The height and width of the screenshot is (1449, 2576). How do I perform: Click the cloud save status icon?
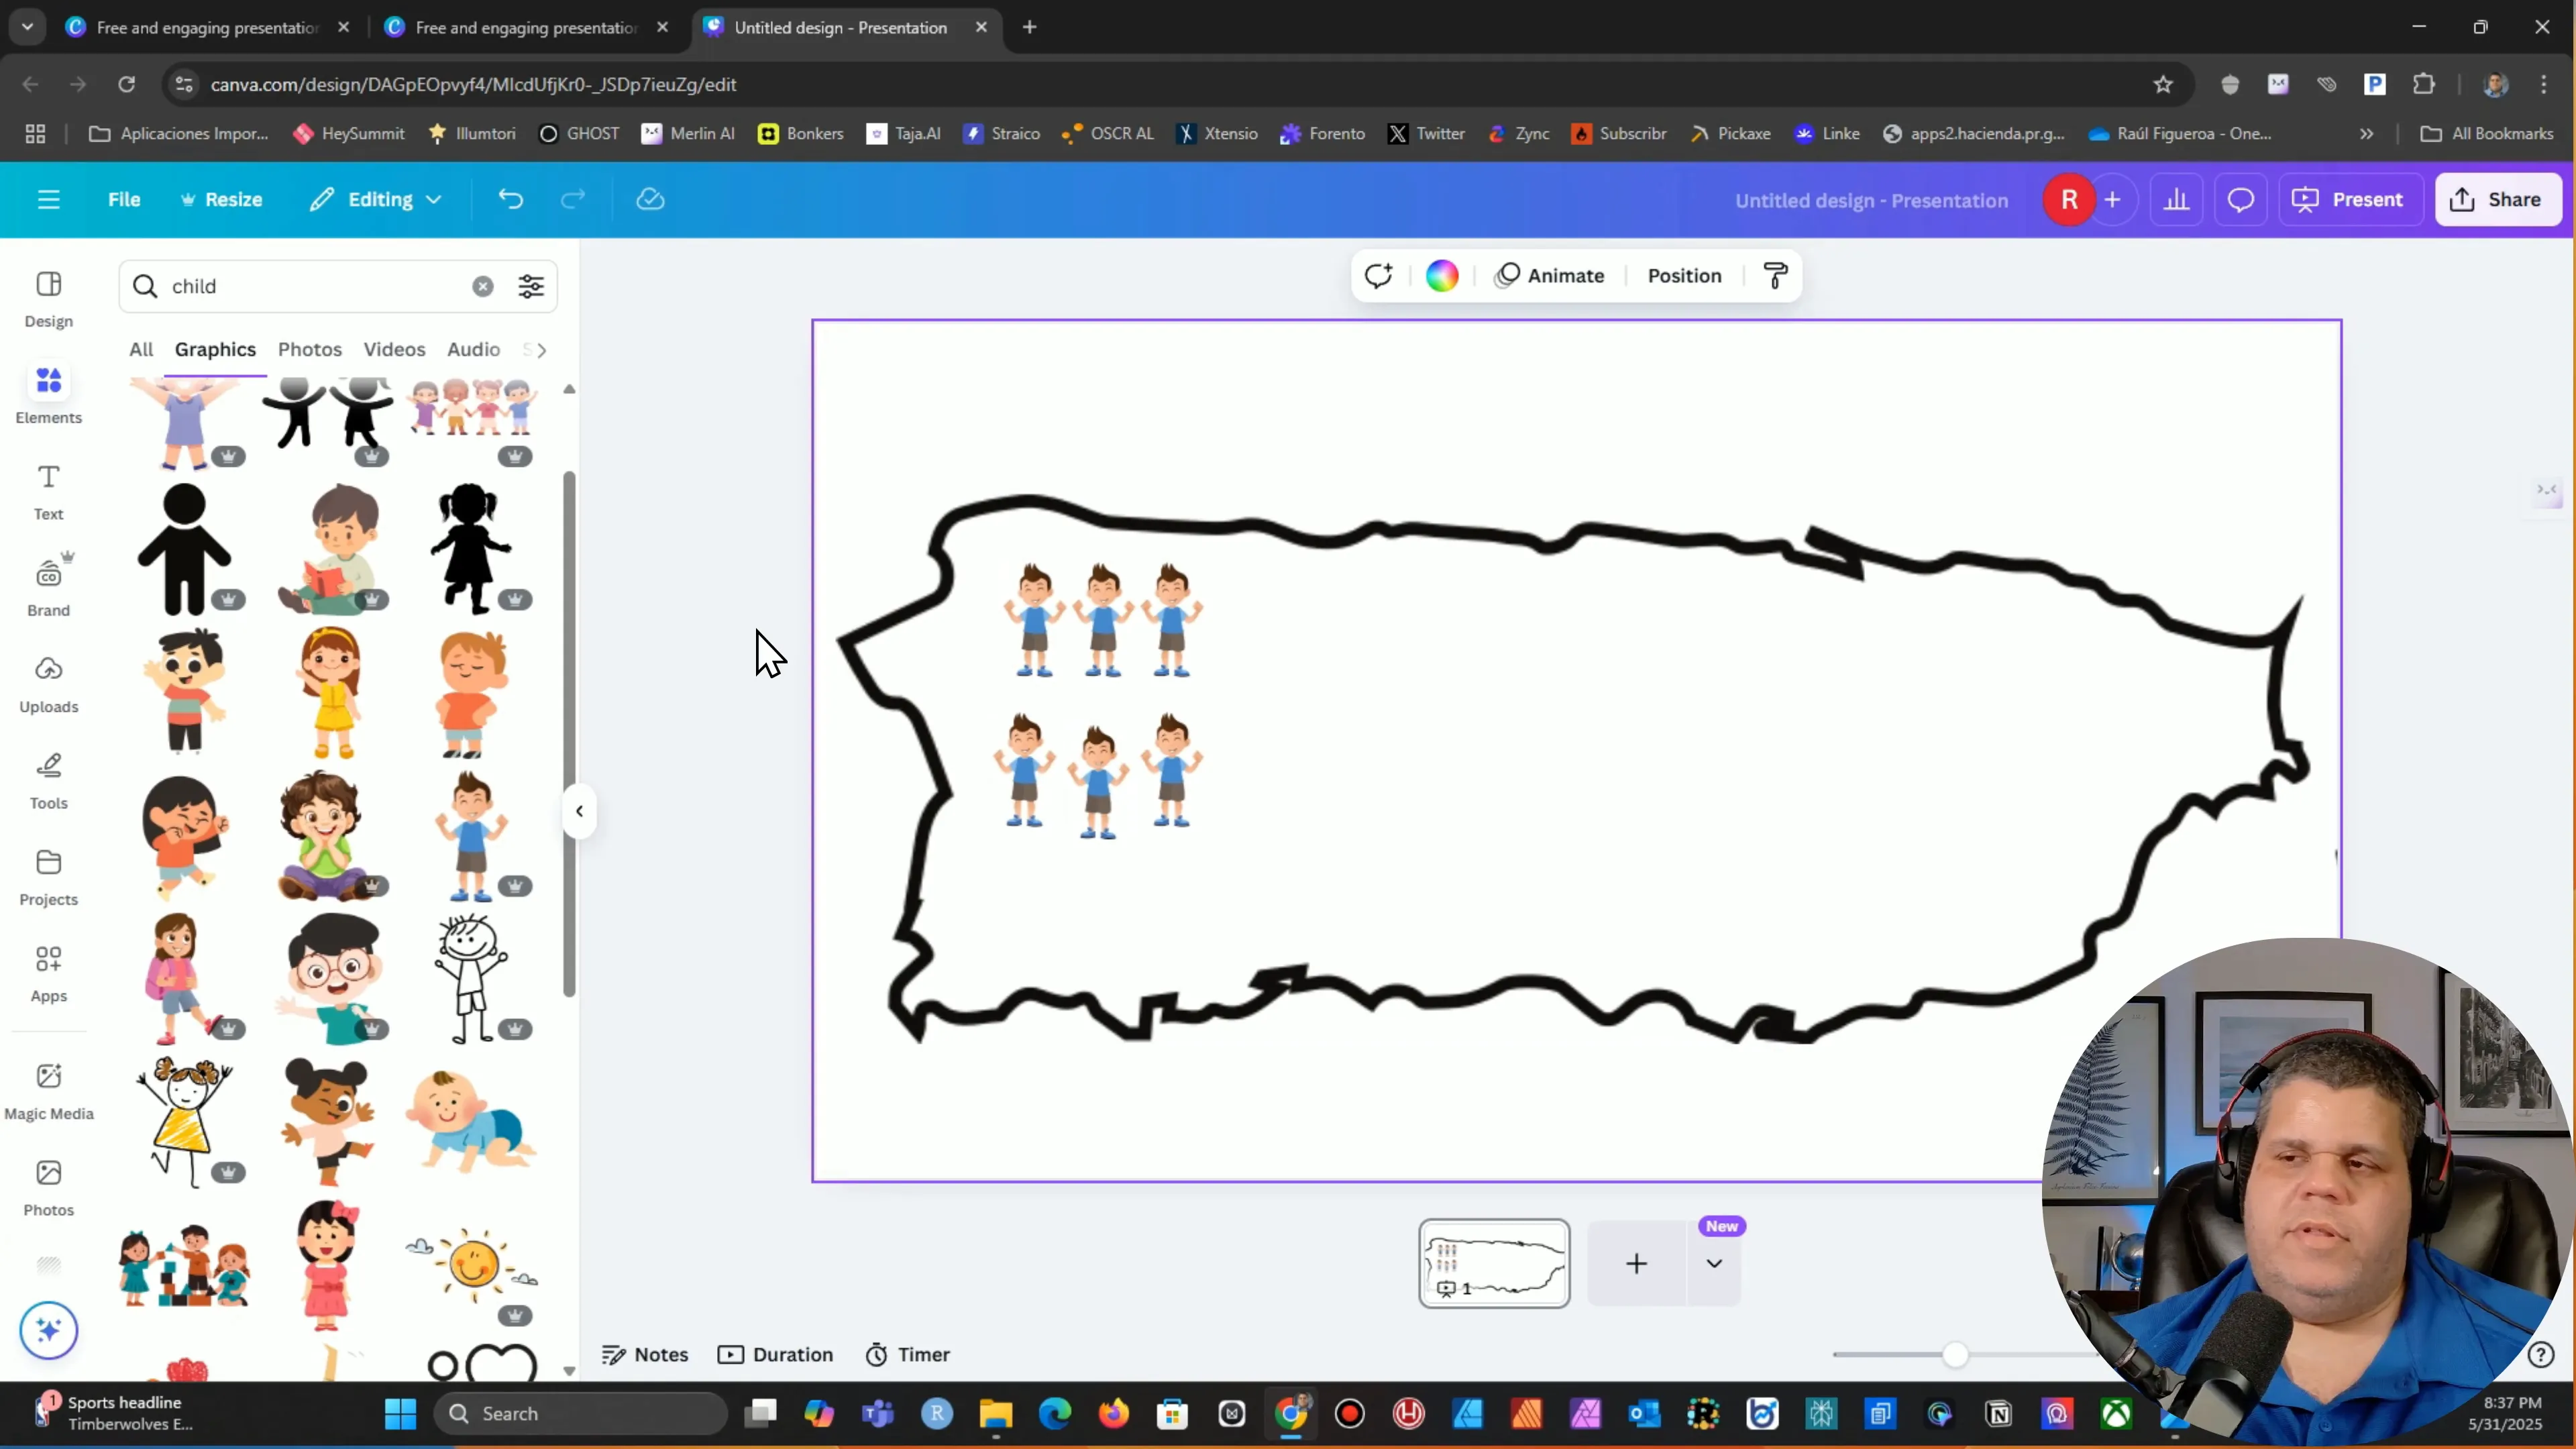click(x=650, y=199)
